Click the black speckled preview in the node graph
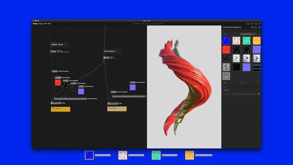 (x=65, y=86)
